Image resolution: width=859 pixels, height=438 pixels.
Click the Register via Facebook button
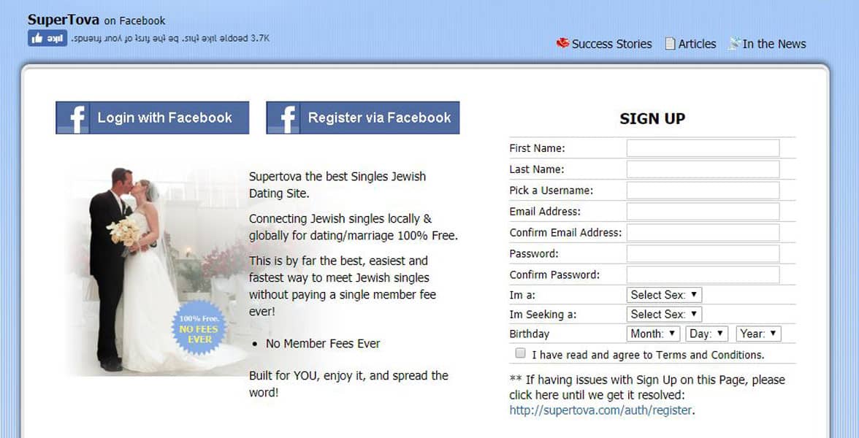pyautogui.click(x=362, y=118)
